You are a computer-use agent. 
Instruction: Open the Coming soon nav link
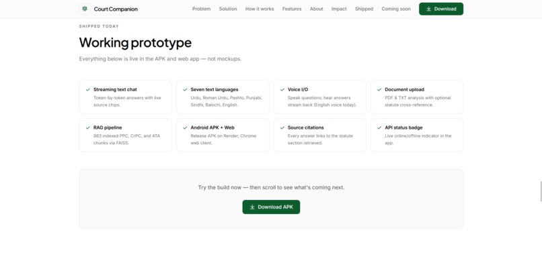396,9
